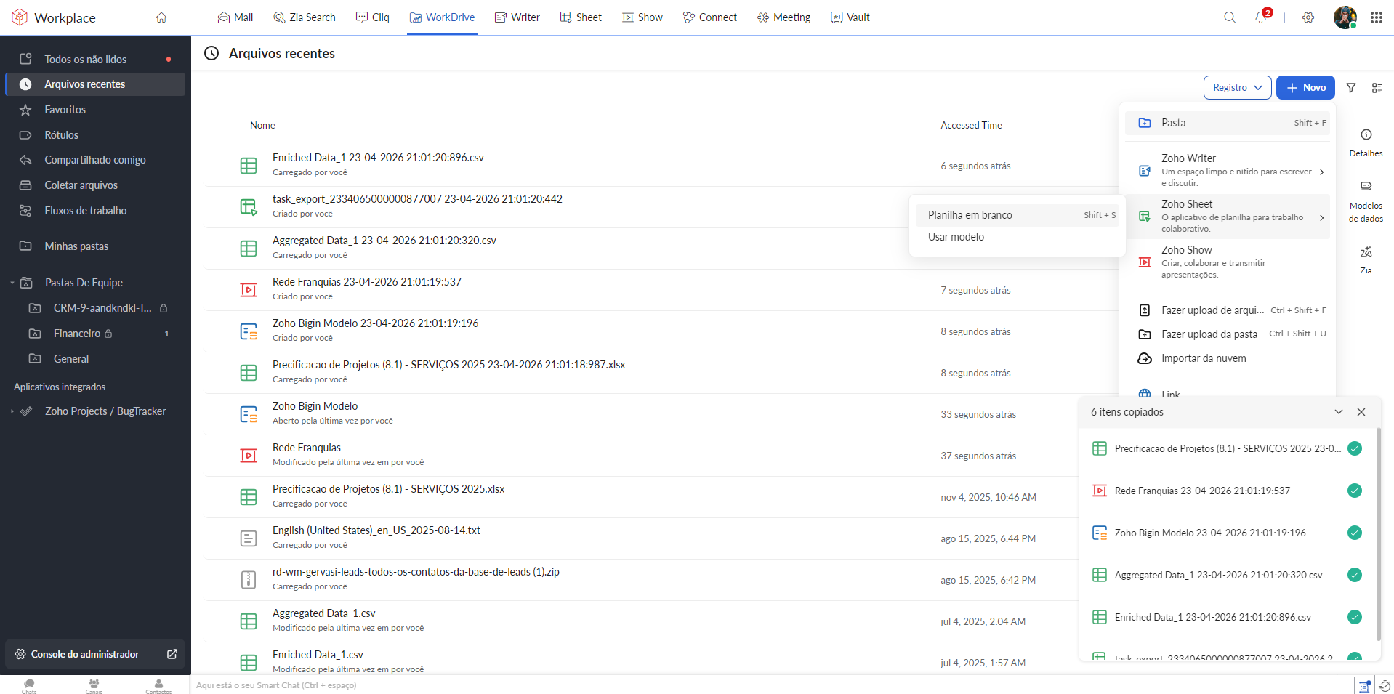Open the apps grid launcher

(x=1376, y=17)
